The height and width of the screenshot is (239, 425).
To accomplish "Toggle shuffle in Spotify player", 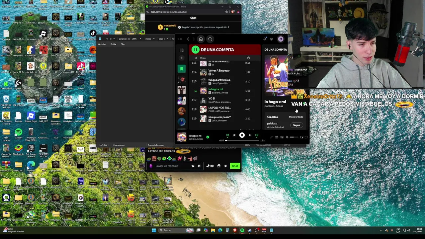I will click(227, 135).
